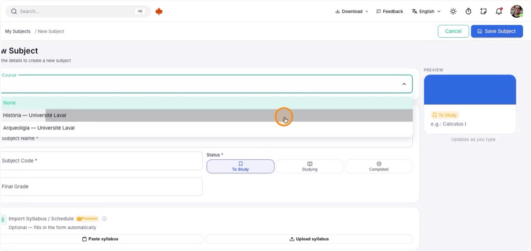Click the Cancel button

pyautogui.click(x=453, y=31)
